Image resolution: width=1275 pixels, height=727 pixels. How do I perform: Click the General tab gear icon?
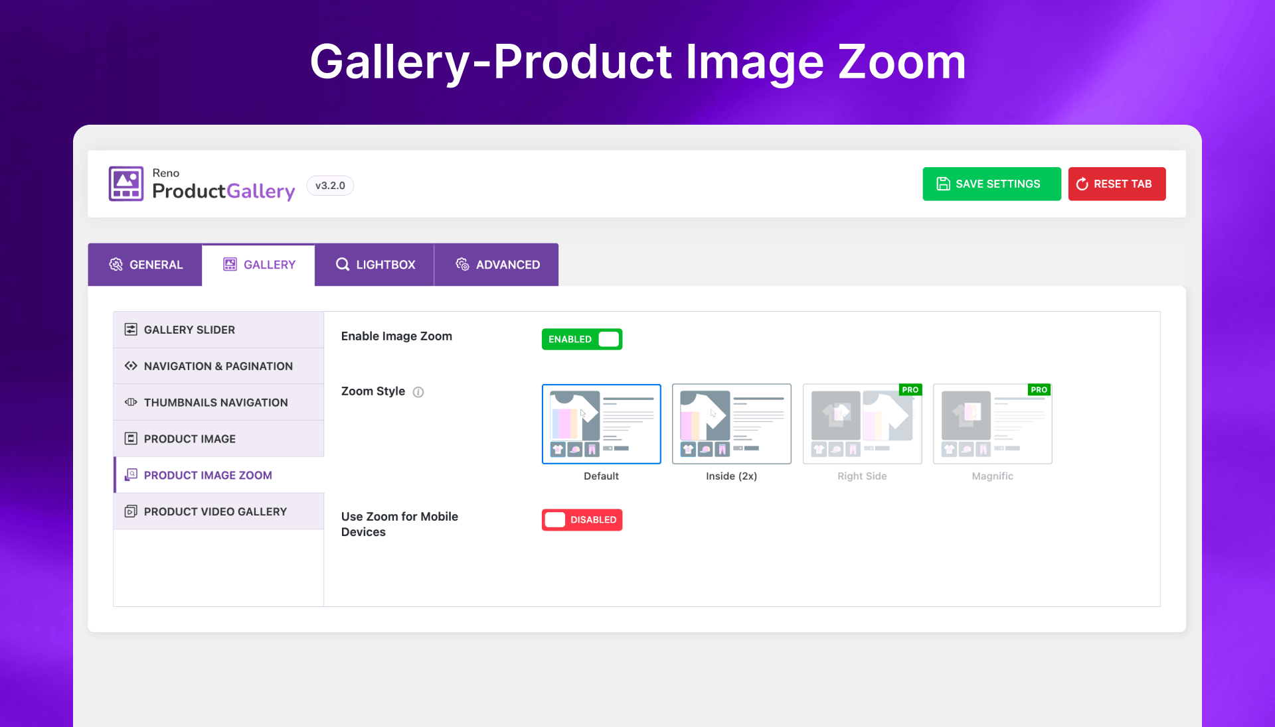coord(116,265)
